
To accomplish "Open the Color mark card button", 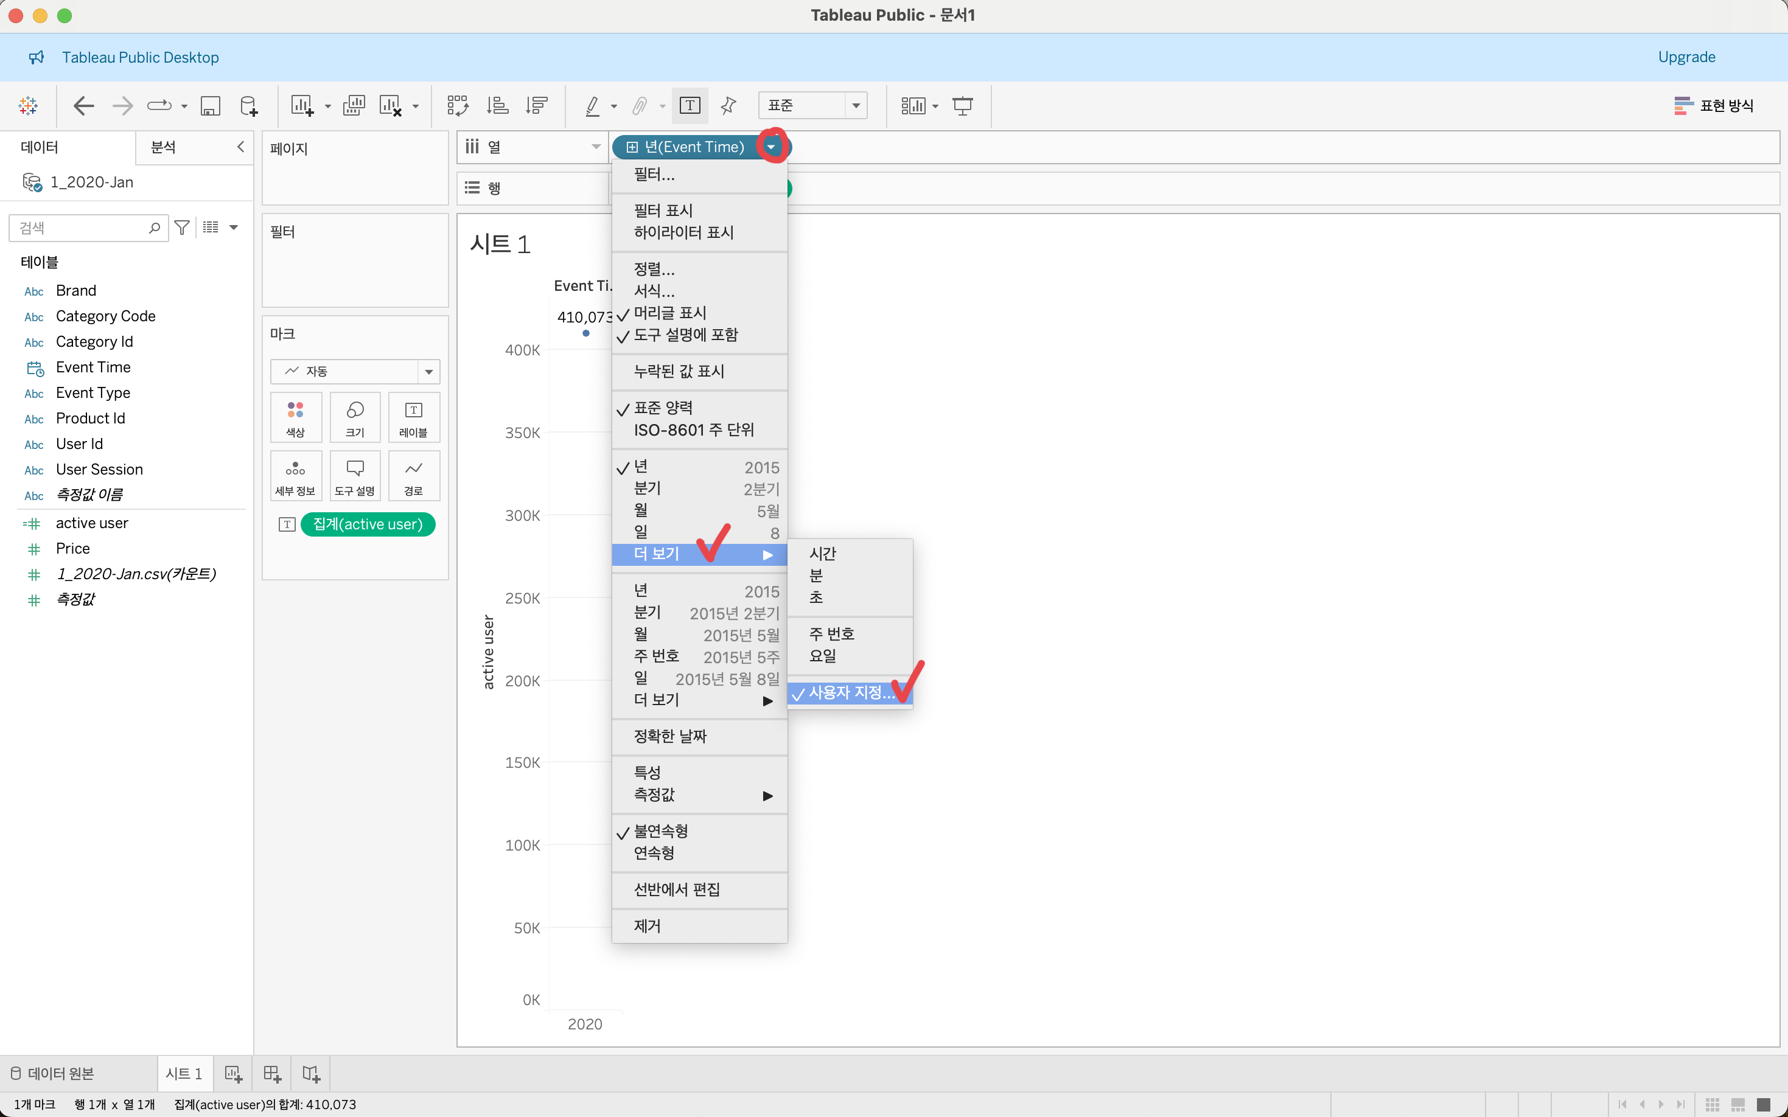I will tap(296, 417).
